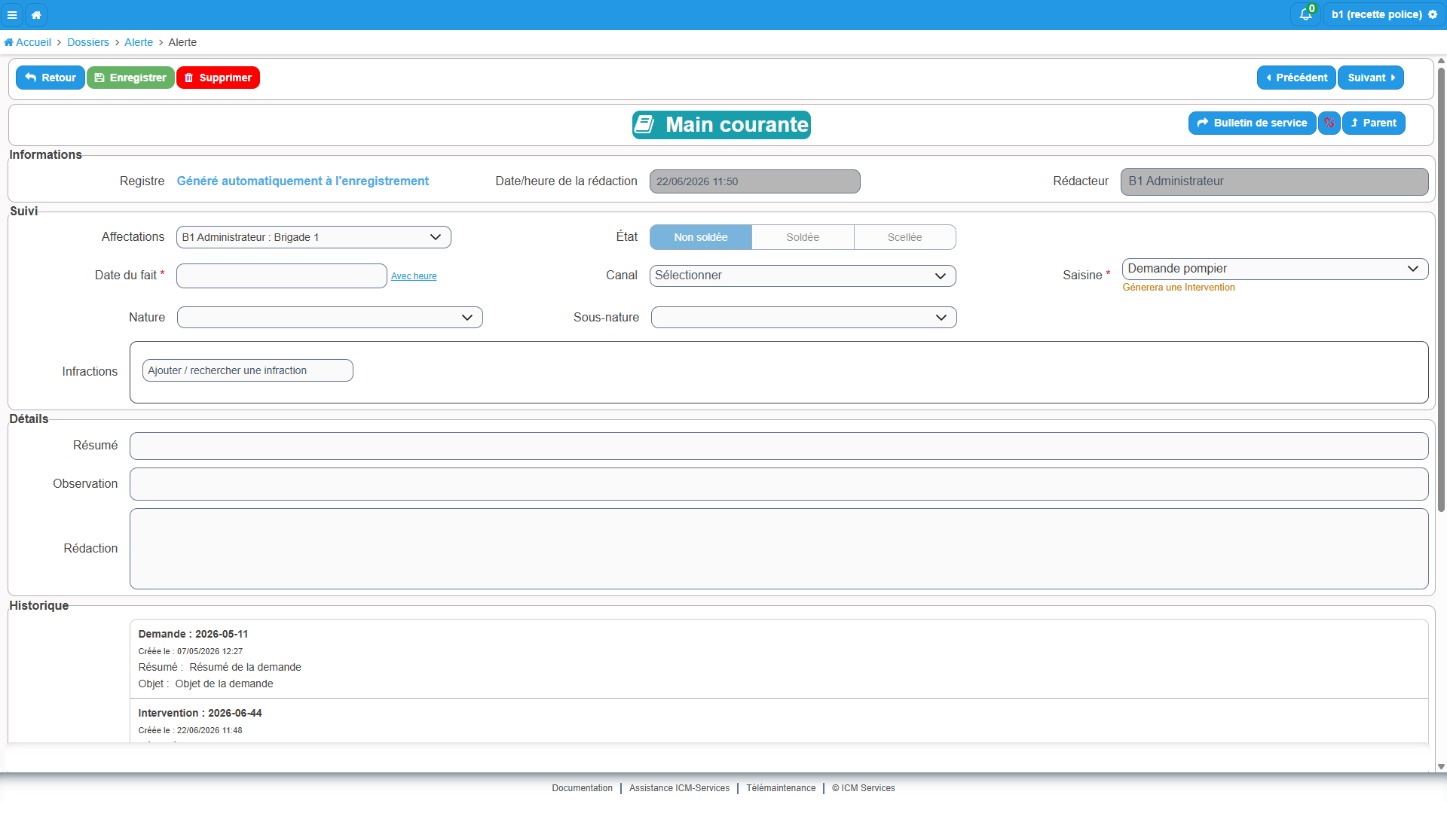This screenshot has height=813, width=1447.
Task: Click the page vertical scrollbar
Action: (x=1441, y=290)
